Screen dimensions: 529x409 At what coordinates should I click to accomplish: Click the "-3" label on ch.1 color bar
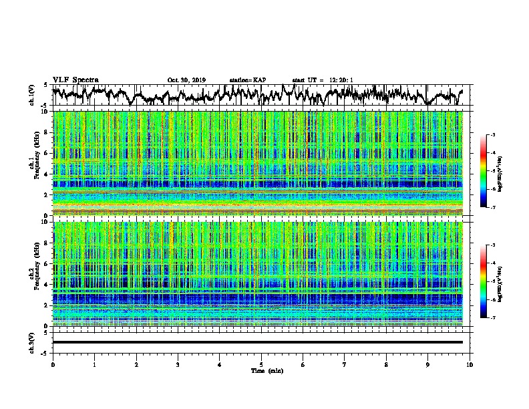coord(492,135)
